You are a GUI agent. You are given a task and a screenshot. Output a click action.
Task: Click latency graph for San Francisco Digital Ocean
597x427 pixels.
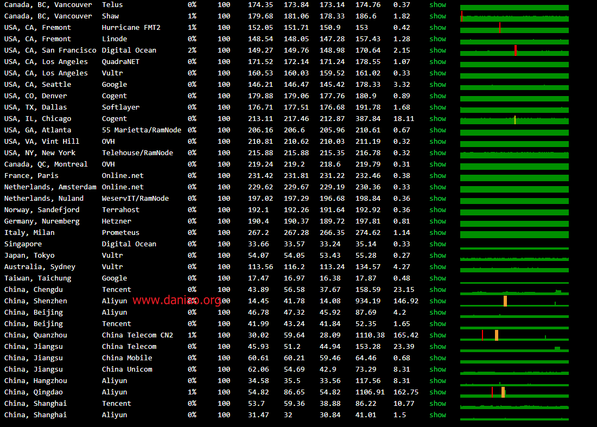coord(515,51)
